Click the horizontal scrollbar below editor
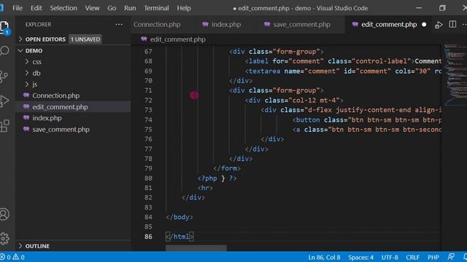467x262 pixels. tap(196, 247)
